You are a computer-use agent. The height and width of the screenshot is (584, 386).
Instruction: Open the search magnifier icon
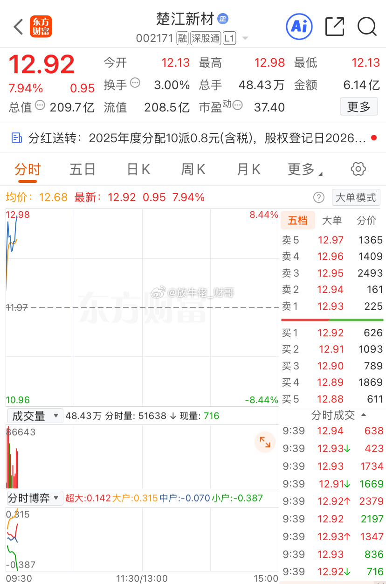(367, 27)
